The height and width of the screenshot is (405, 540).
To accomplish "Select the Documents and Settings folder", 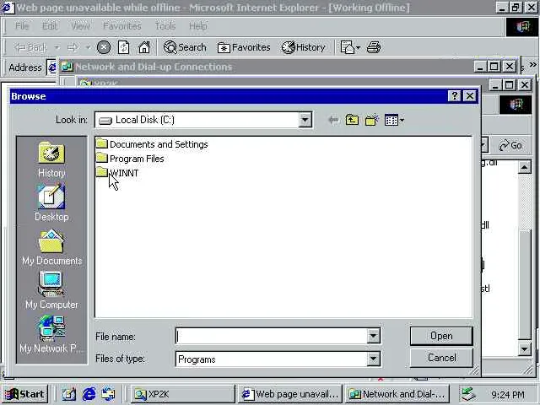I will point(152,144).
